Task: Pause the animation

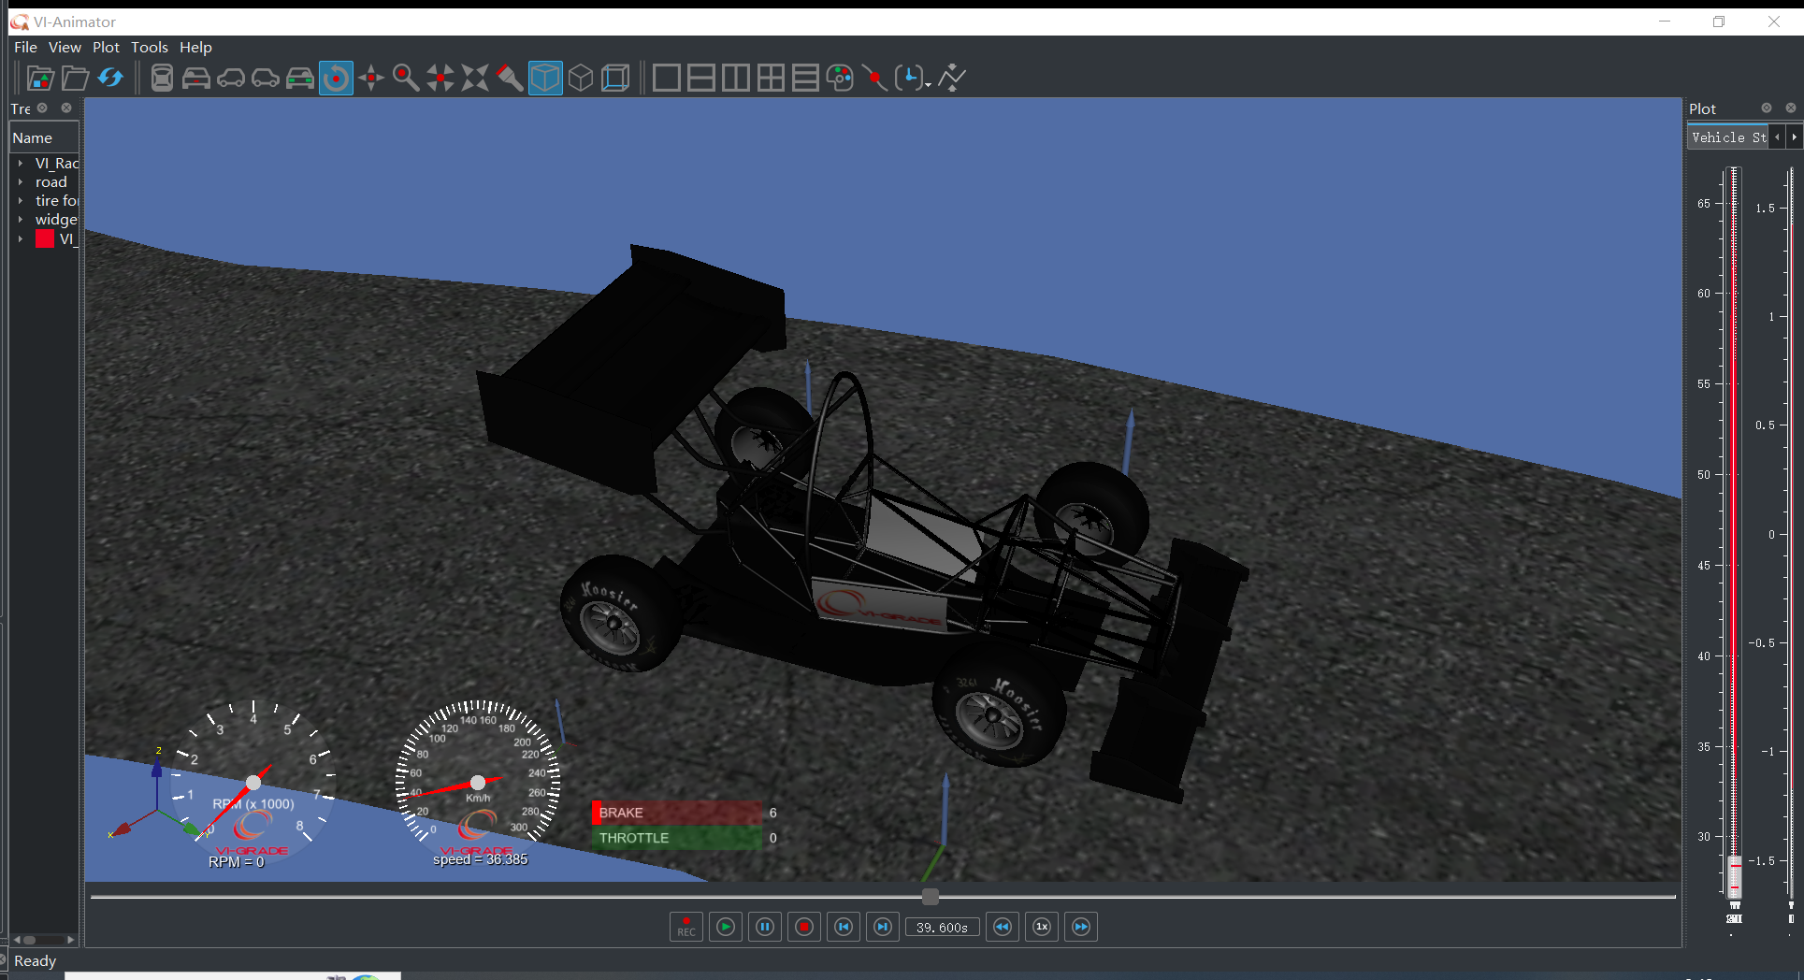Action: [765, 927]
